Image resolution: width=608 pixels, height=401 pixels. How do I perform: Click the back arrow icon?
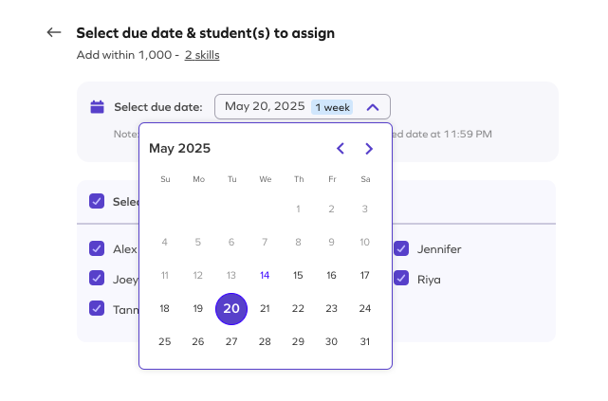[x=54, y=32]
